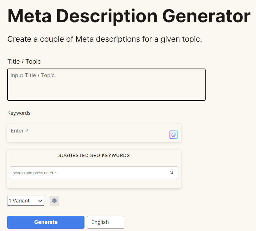Focus the search and press enter box
Image resolution: width=256 pixels, height=231 pixels.
point(89,173)
